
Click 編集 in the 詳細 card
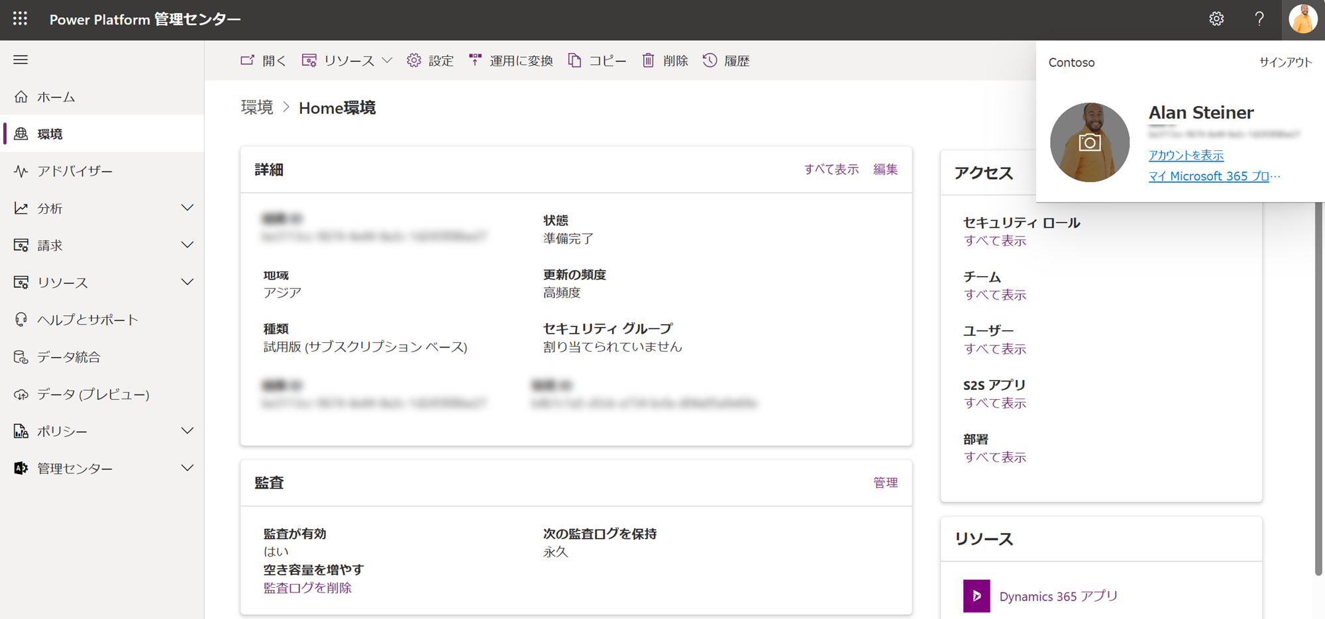pos(885,169)
